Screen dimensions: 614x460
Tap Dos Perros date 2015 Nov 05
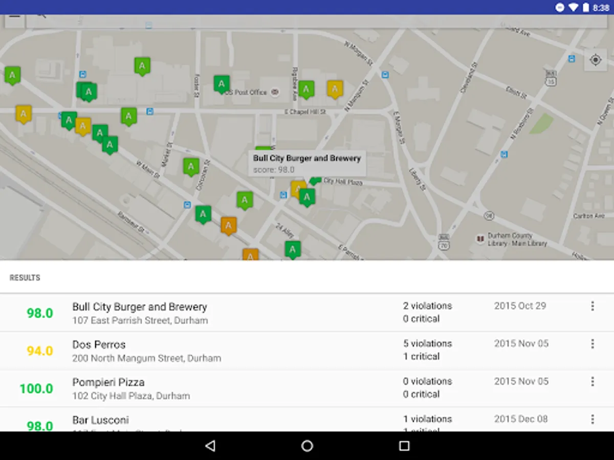coord(521,343)
